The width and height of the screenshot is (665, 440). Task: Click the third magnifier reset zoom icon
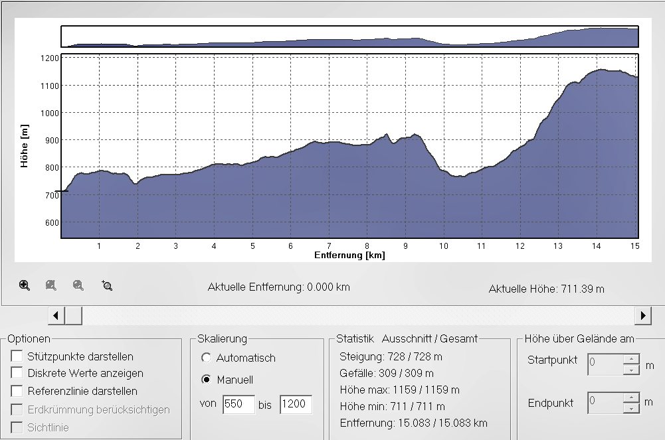click(78, 285)
